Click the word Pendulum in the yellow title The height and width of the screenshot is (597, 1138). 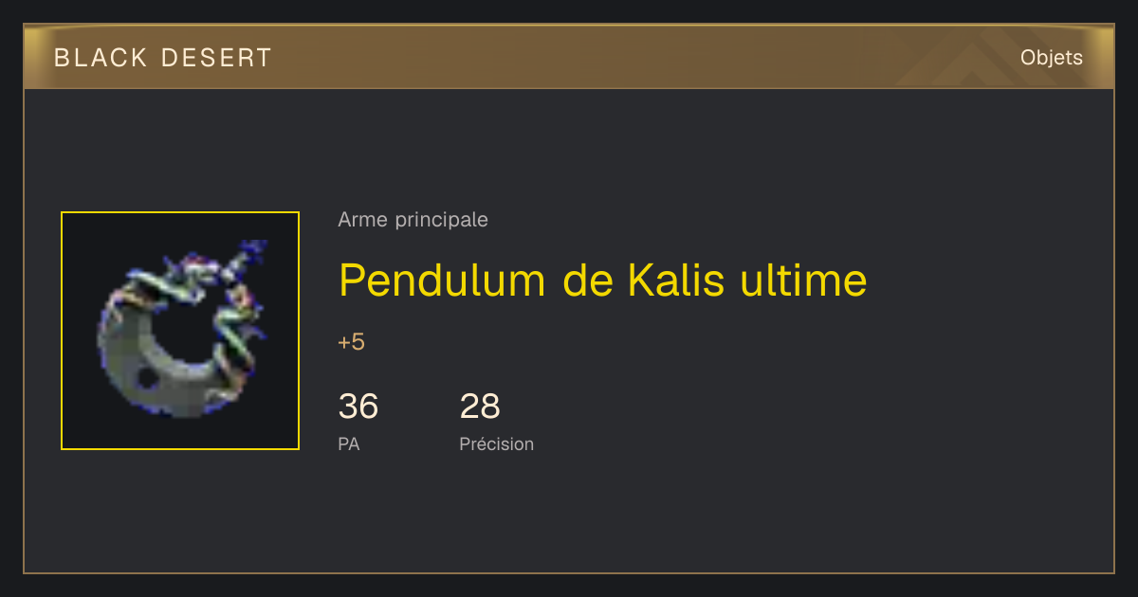[442, 280]
